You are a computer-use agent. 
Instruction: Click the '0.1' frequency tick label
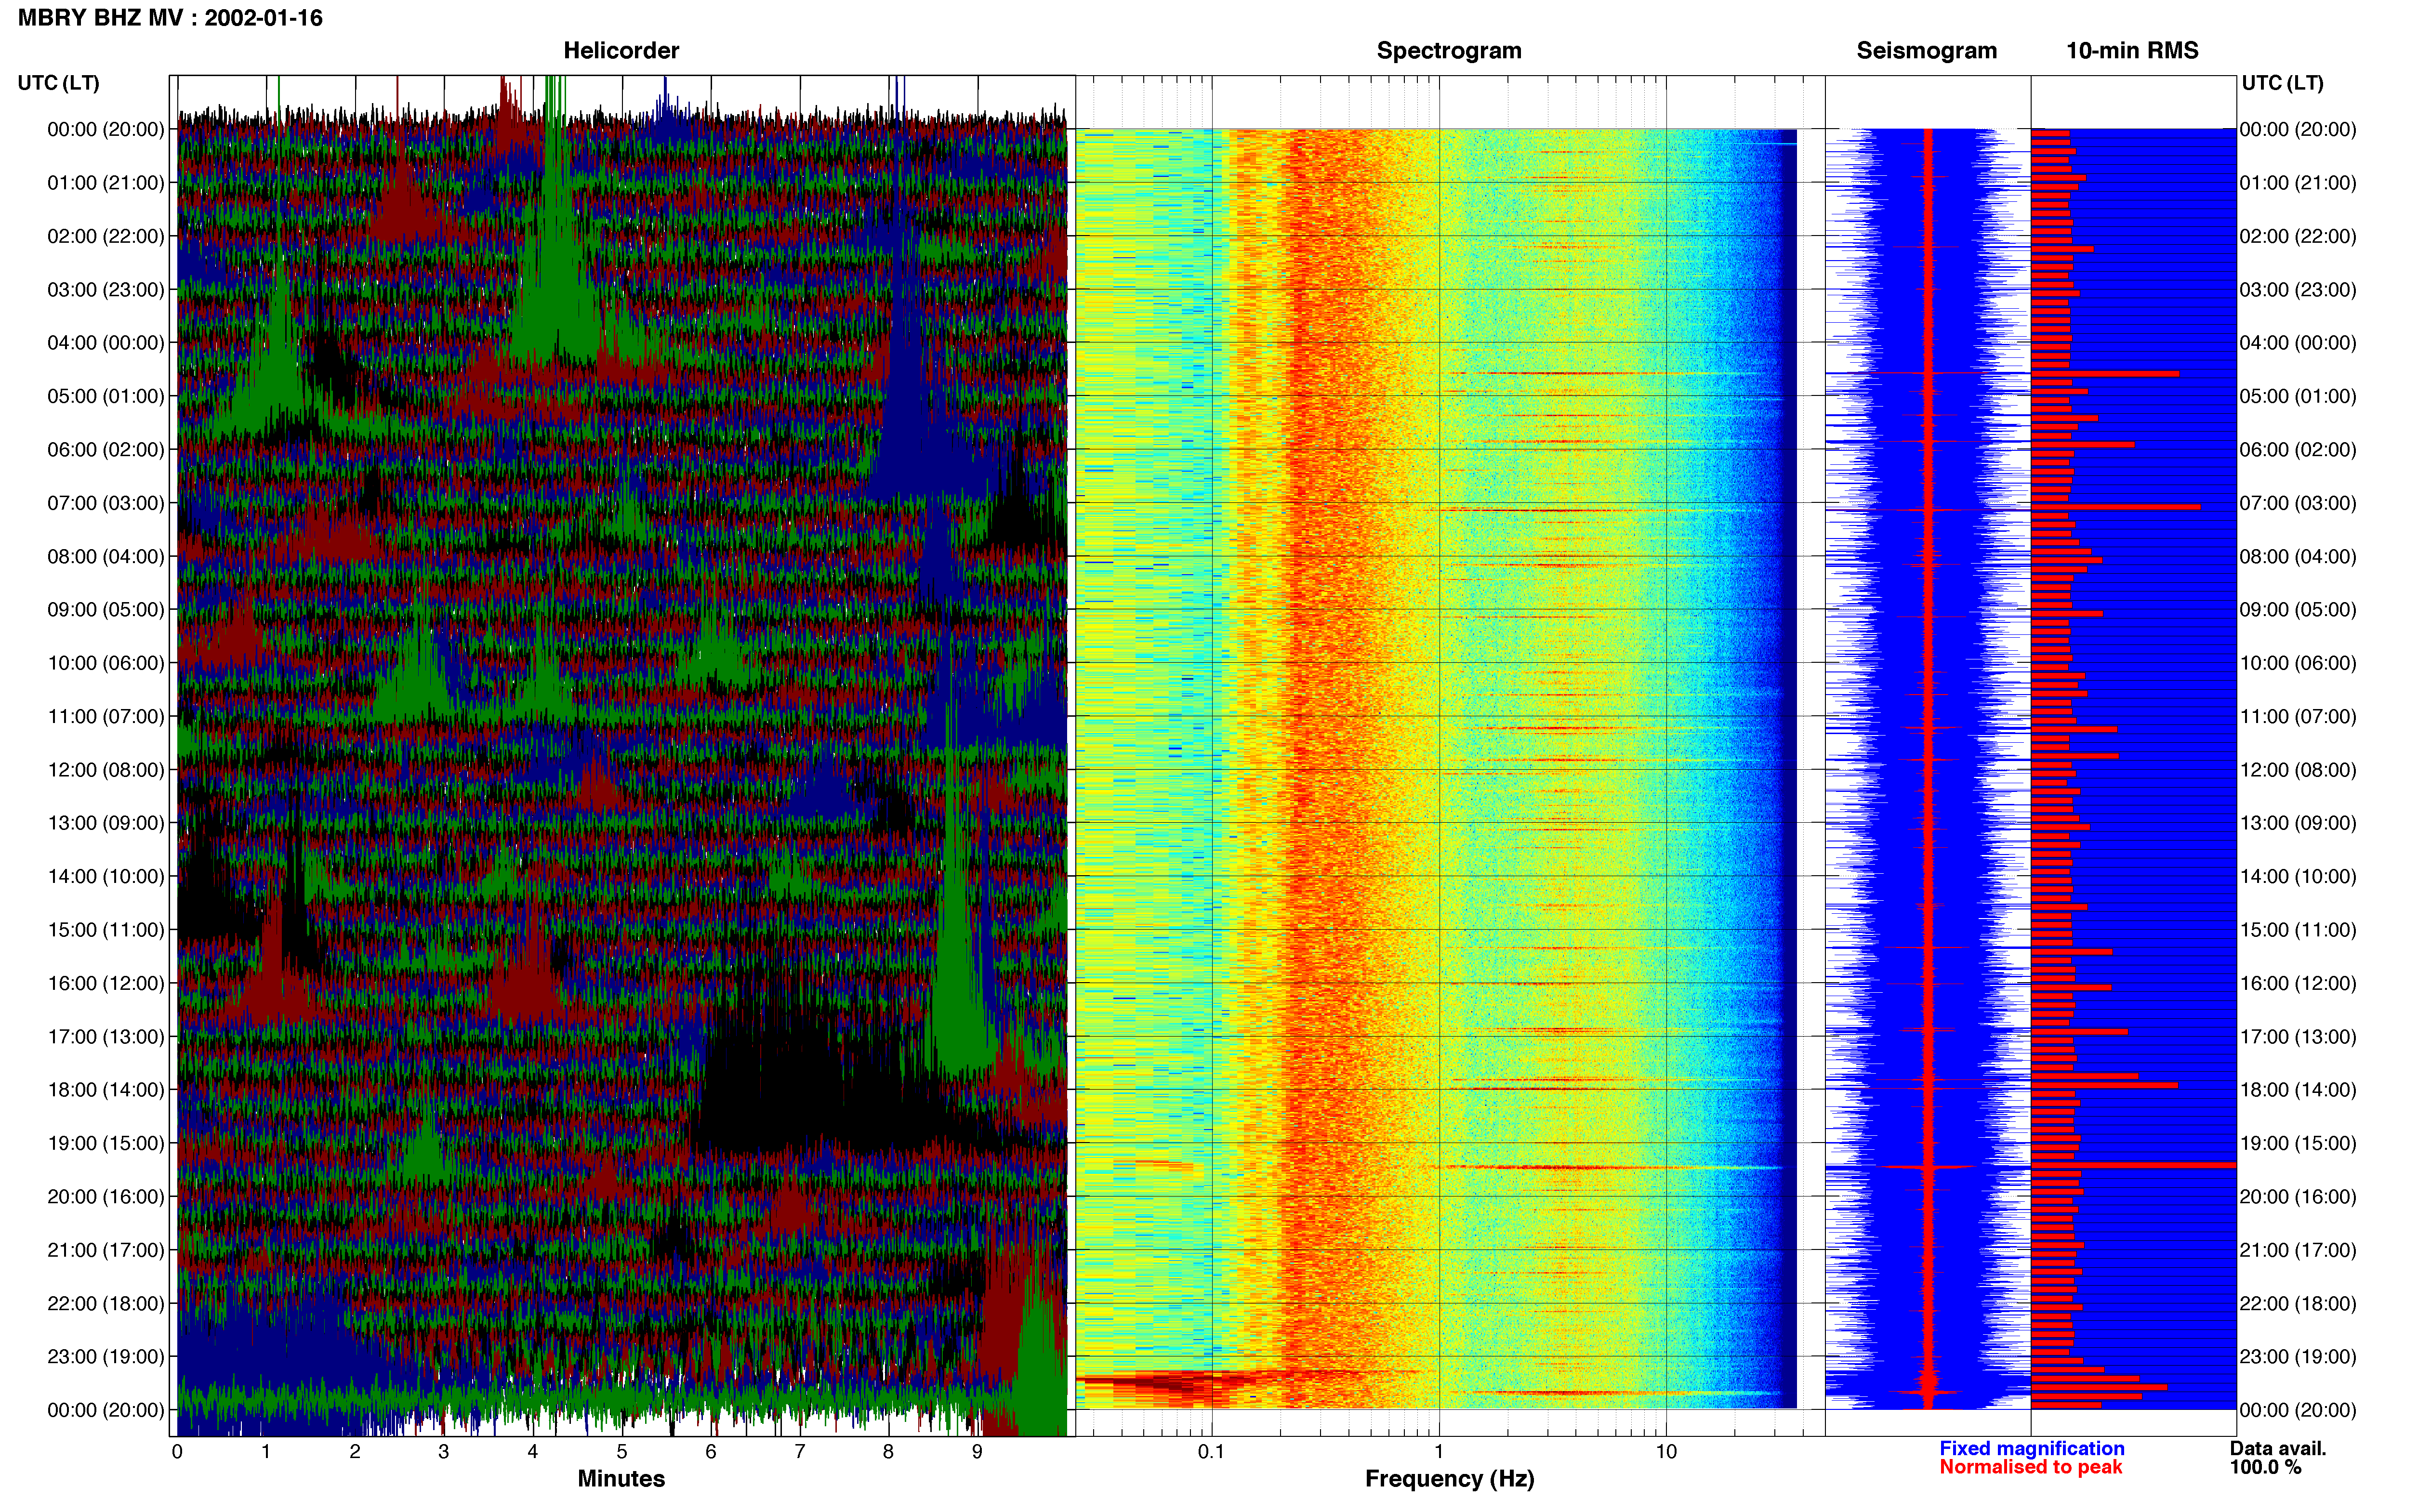pyautogui.click(x=1211, y=1452)
